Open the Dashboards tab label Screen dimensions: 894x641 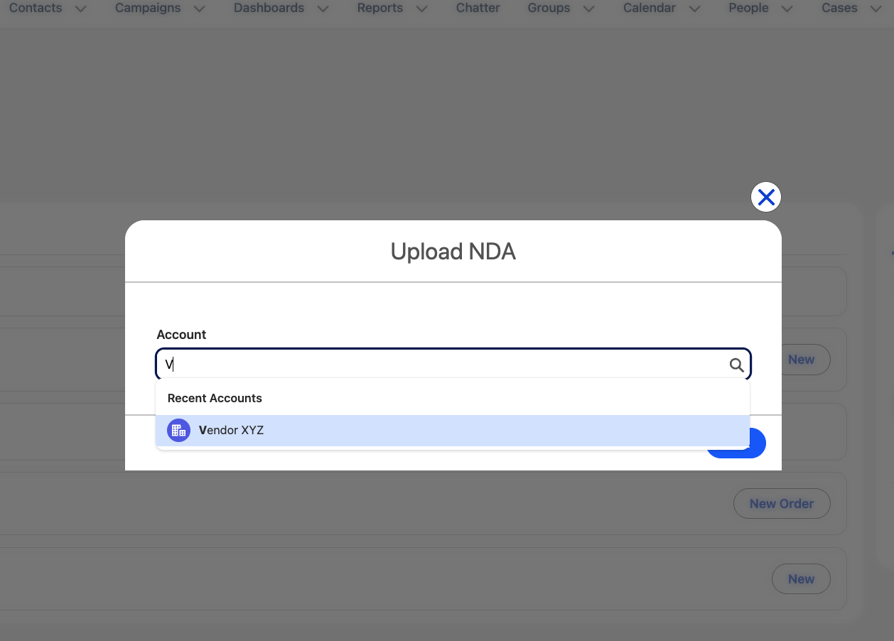pyautogui.click(x=269, y=9)
